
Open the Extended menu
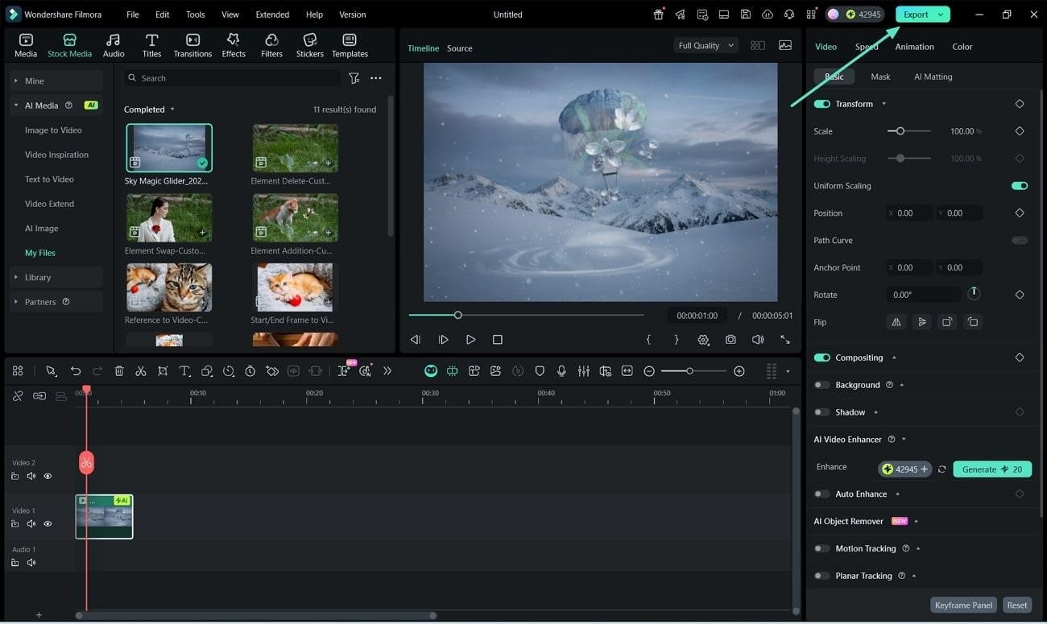271,14
